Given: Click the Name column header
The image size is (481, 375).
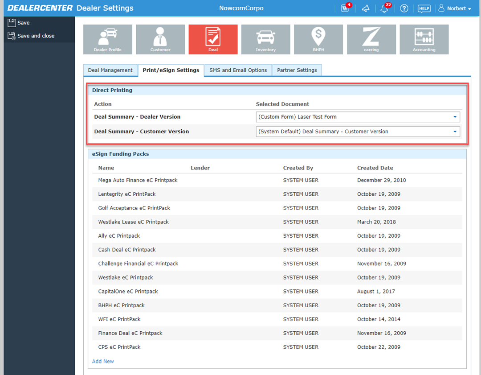Looking at the screenshot, I should 106,168.
